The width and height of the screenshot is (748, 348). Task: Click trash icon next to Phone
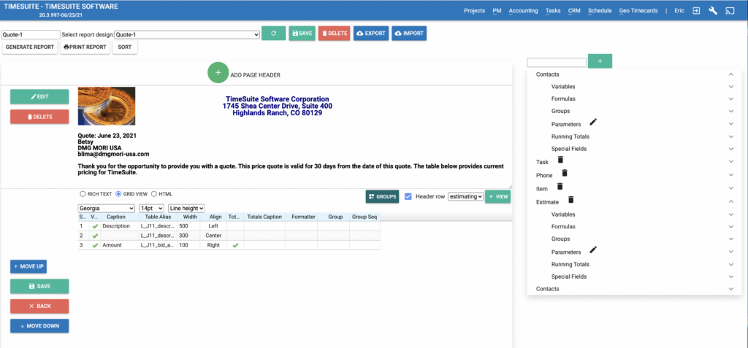tap(565, 173)
